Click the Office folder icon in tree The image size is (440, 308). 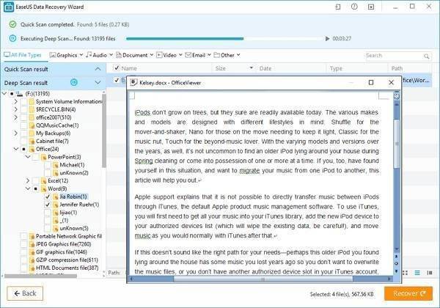pyautogui.click(x=34, y=149)
